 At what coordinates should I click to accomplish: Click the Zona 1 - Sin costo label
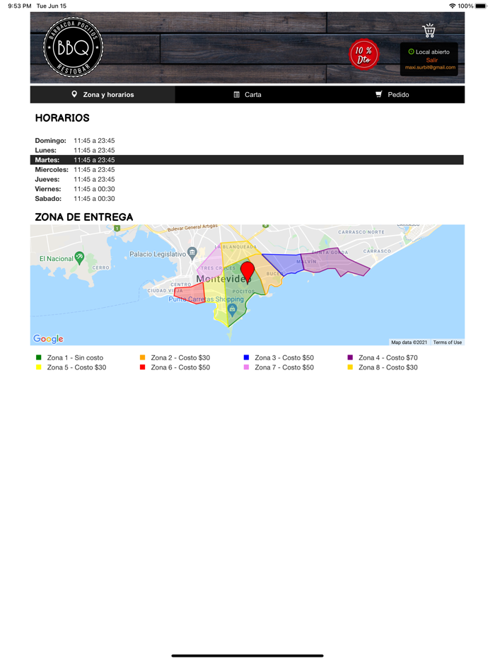pos(75,357)
